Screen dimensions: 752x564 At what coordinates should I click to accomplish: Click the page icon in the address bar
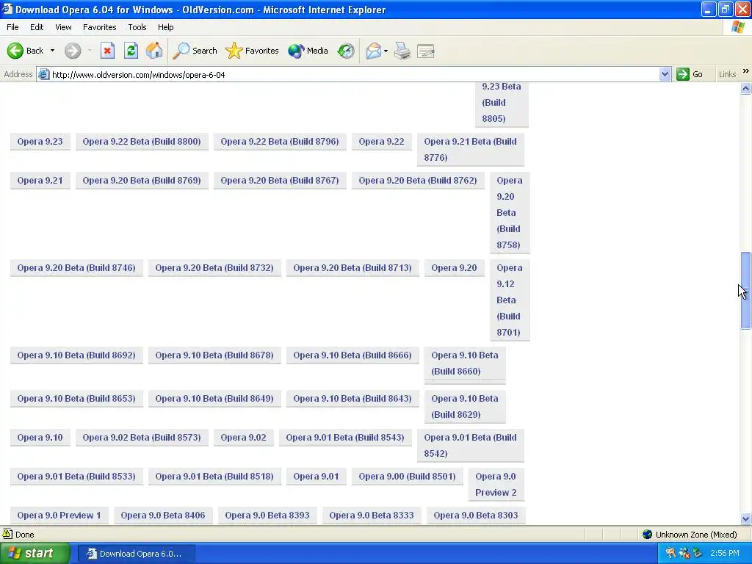(43, 74)
